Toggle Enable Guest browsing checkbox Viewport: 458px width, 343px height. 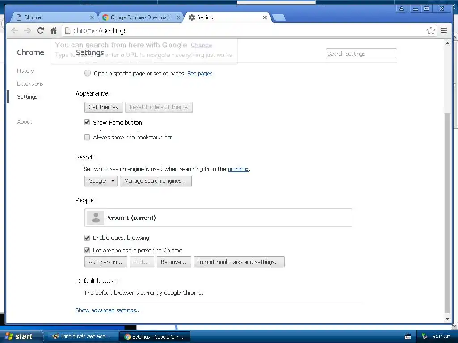[87, 238]
